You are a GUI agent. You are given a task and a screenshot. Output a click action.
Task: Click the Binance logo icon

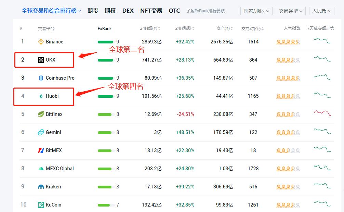41,42
